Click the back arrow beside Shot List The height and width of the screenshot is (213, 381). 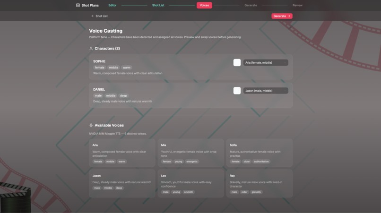click(x=92, y=16)
